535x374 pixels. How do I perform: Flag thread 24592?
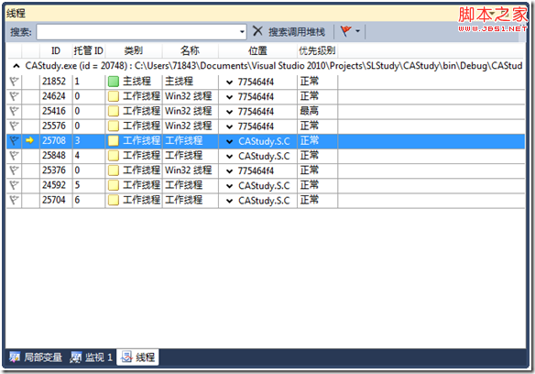point(14,185)
